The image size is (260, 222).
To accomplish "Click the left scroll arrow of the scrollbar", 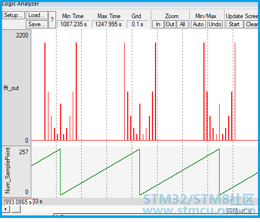I will click(x=6, y=209).
